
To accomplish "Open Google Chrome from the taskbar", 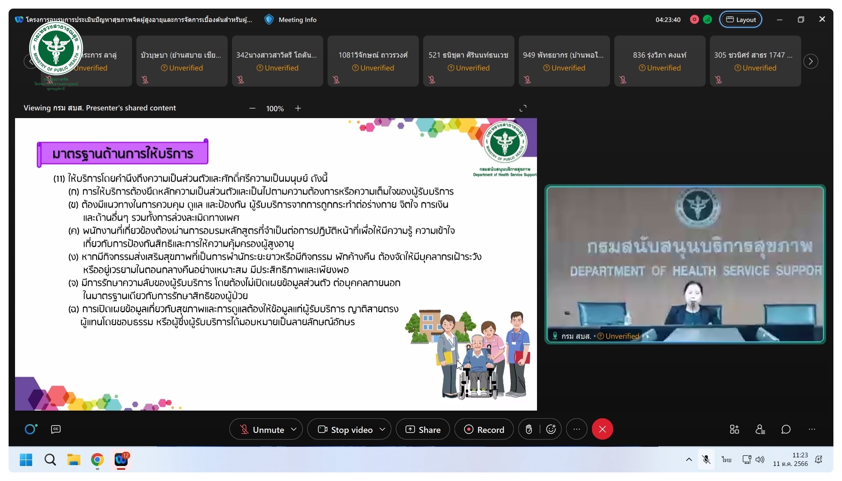I will [x=98, y=460].
